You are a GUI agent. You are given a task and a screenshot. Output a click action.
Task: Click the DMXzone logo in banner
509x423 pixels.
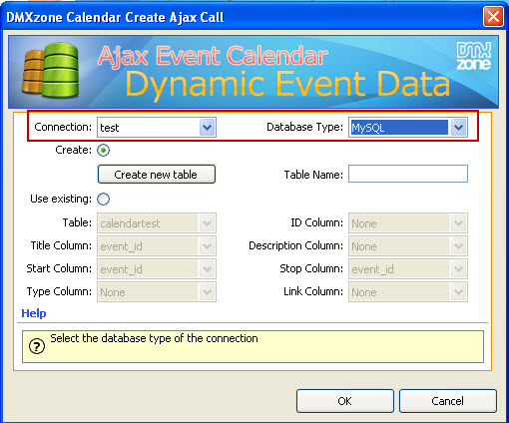[474, 56]
